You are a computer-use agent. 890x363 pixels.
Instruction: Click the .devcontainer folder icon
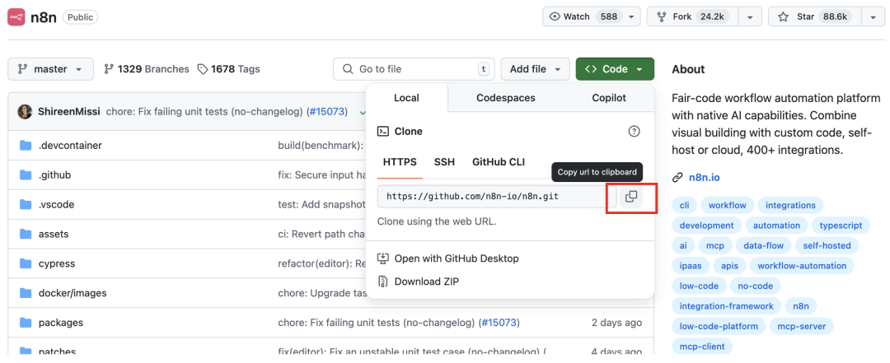(x=25, y=146)
